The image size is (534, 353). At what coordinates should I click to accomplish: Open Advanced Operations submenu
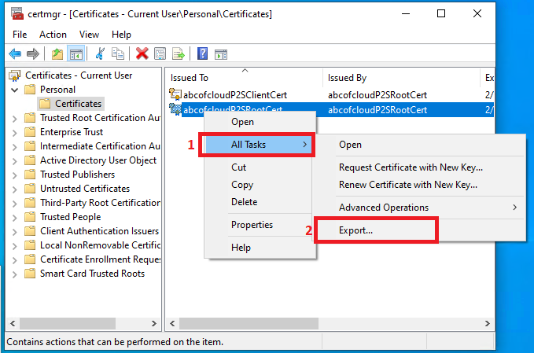429,208
